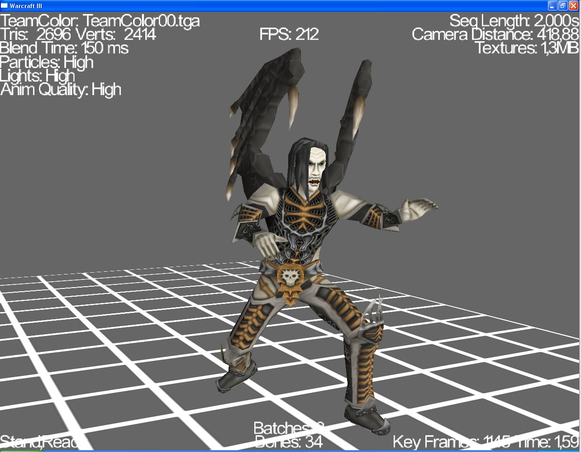Click the "Seq Length: 2,000s" readout

coord(514,21)
